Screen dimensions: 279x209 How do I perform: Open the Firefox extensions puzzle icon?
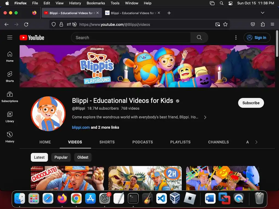click(x=263, y=24)
